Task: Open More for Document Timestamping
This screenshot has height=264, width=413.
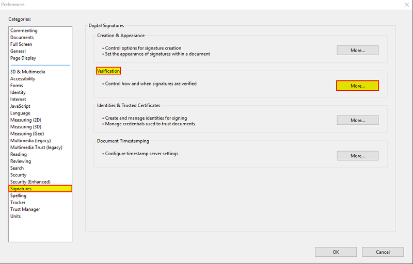Action: 357,156
